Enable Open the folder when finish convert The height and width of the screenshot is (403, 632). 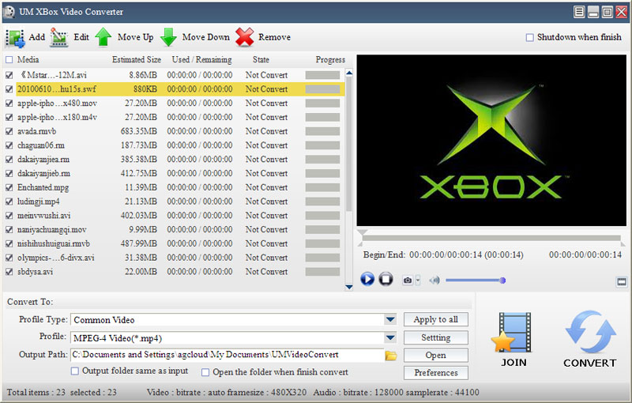pos(205,372)
